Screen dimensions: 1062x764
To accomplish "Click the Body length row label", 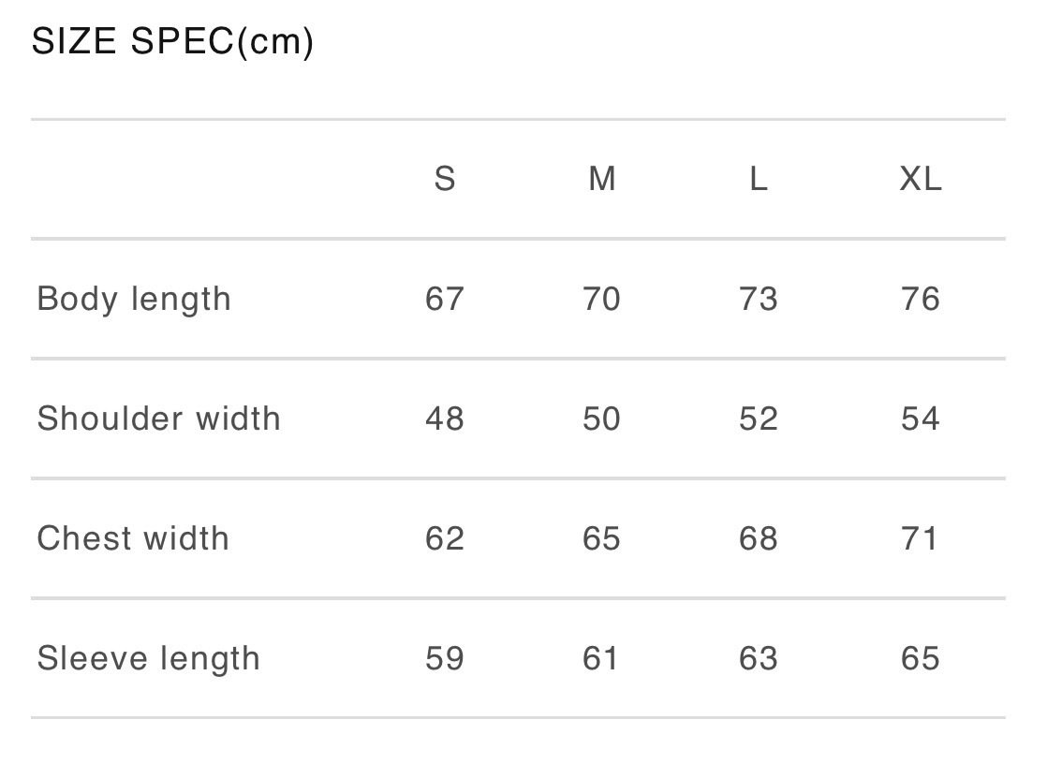I will point(134,300).
